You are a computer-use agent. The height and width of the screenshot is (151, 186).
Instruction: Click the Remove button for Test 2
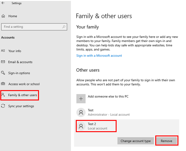(x=167, y=141)
